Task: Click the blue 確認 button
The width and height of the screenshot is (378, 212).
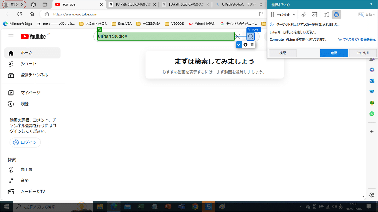Action: 334,53
